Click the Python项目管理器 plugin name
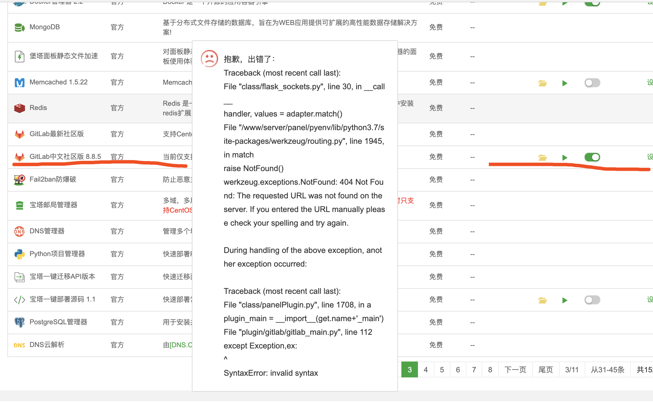The width and height of the screenshot is (653, 403). pos(57,254)
